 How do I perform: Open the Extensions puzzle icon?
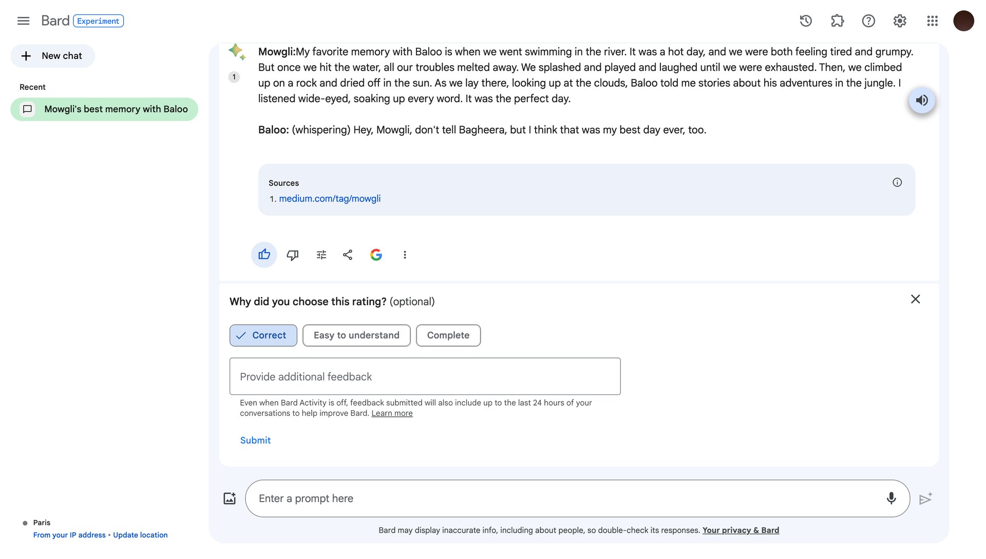tap(837, 21)
